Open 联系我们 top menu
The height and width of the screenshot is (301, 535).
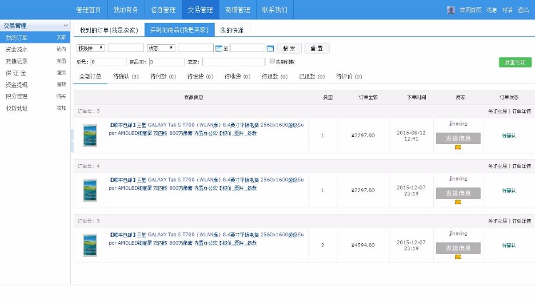[x=275, y=10]
